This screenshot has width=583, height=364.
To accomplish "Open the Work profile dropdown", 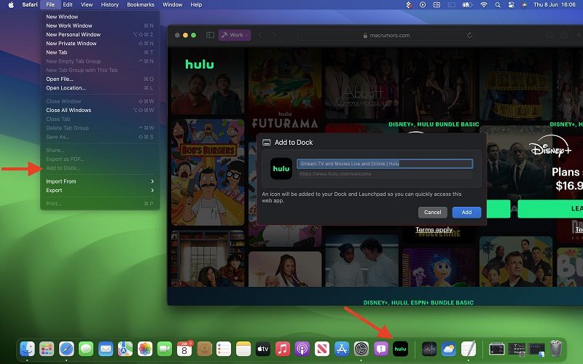I will (x=236, y=35).
